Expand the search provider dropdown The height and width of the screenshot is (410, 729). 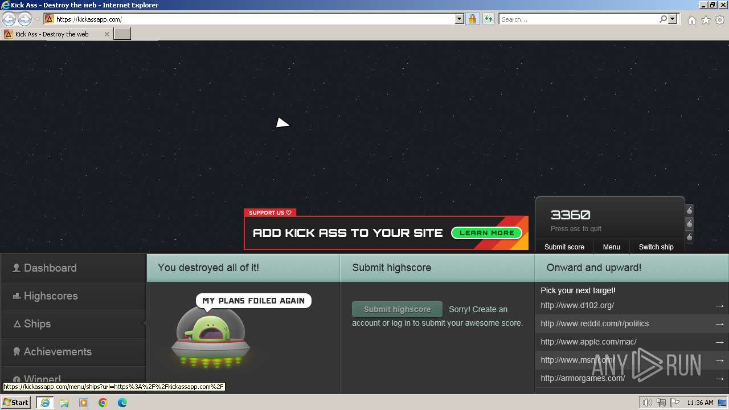[673, 19]
